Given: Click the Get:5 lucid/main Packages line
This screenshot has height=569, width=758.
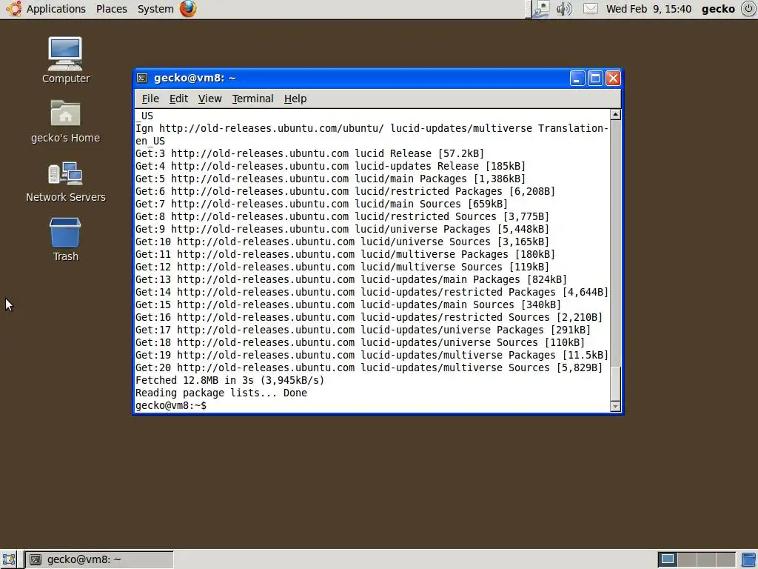Looking at the screenshot, I should 330,179.
